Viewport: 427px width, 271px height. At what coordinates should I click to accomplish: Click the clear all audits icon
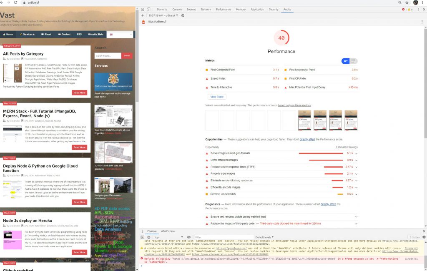point(183,15)
